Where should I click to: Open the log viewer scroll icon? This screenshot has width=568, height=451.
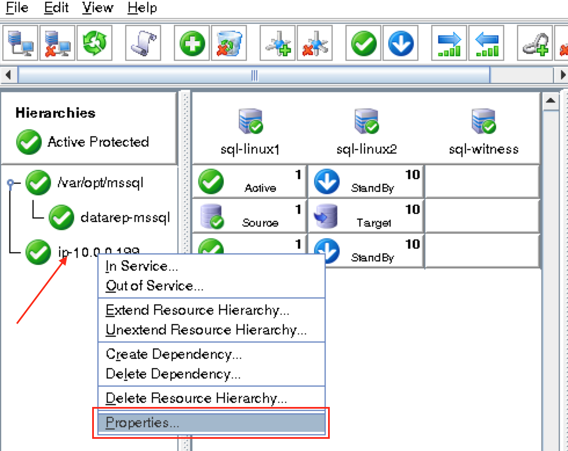pos(143,43)
